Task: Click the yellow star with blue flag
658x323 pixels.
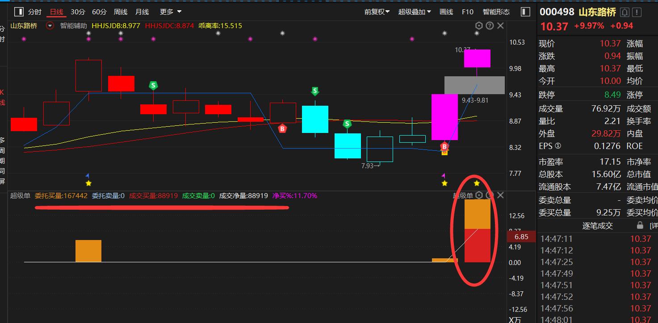Action: click(x=88, y=183)
